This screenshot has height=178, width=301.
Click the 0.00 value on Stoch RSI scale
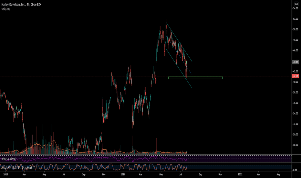tap(295, 170)
